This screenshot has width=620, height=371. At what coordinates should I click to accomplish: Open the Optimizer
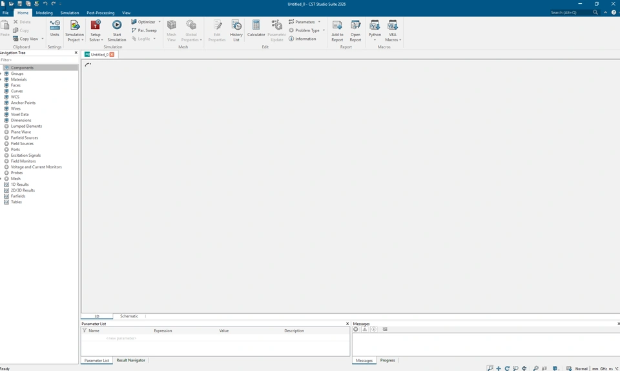coord(143,22)
